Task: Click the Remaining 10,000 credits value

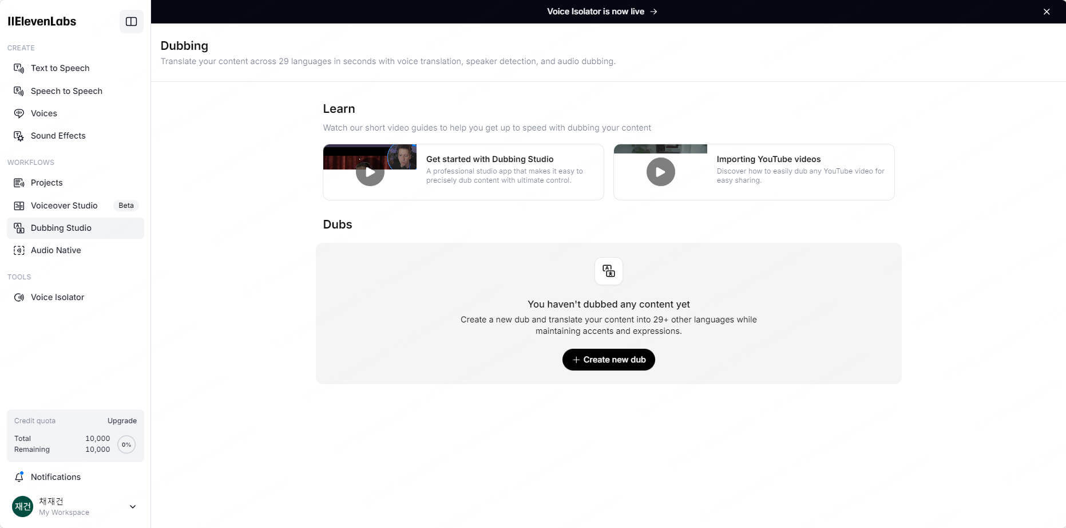Action: [x=97, y=450]
